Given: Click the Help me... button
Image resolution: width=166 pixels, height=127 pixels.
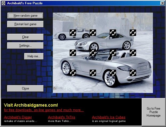Looking at the screenshot, I should coord(34,56).
